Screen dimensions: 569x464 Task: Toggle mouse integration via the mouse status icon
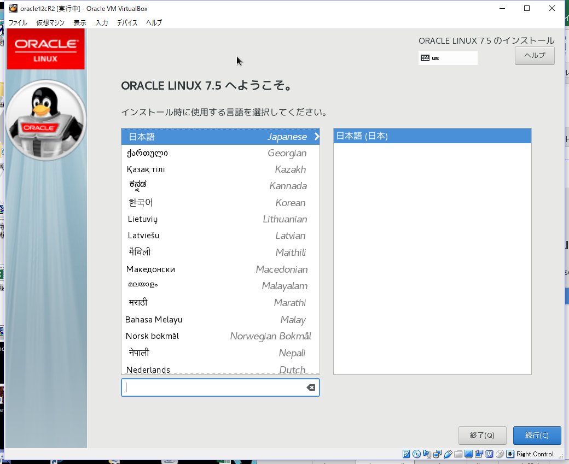(499, 454)
